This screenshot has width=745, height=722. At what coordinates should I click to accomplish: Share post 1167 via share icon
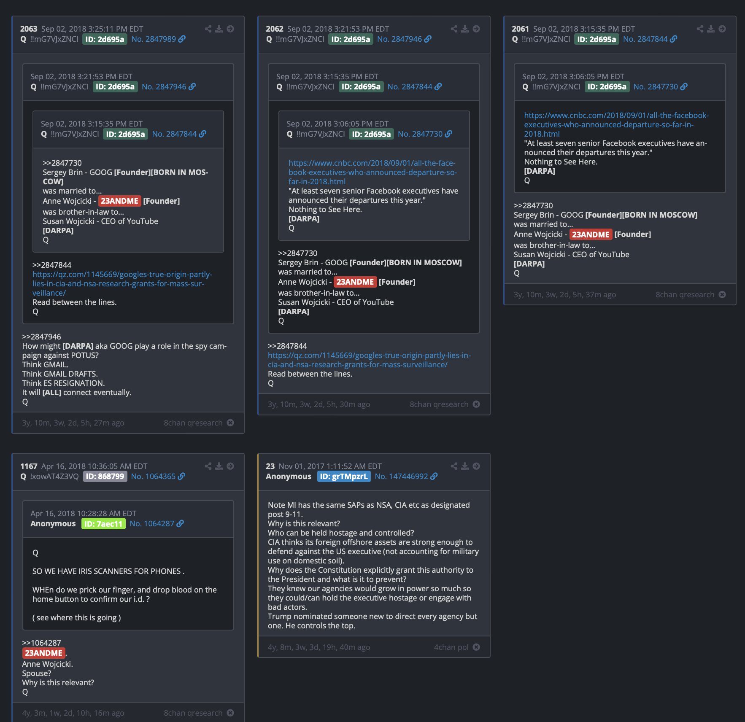click(208, 466)
